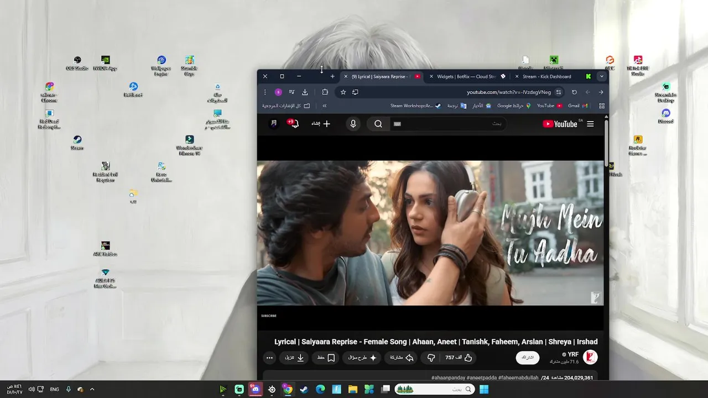
Task: Open YouTube account avatar menu
Action: pos(274,124)
